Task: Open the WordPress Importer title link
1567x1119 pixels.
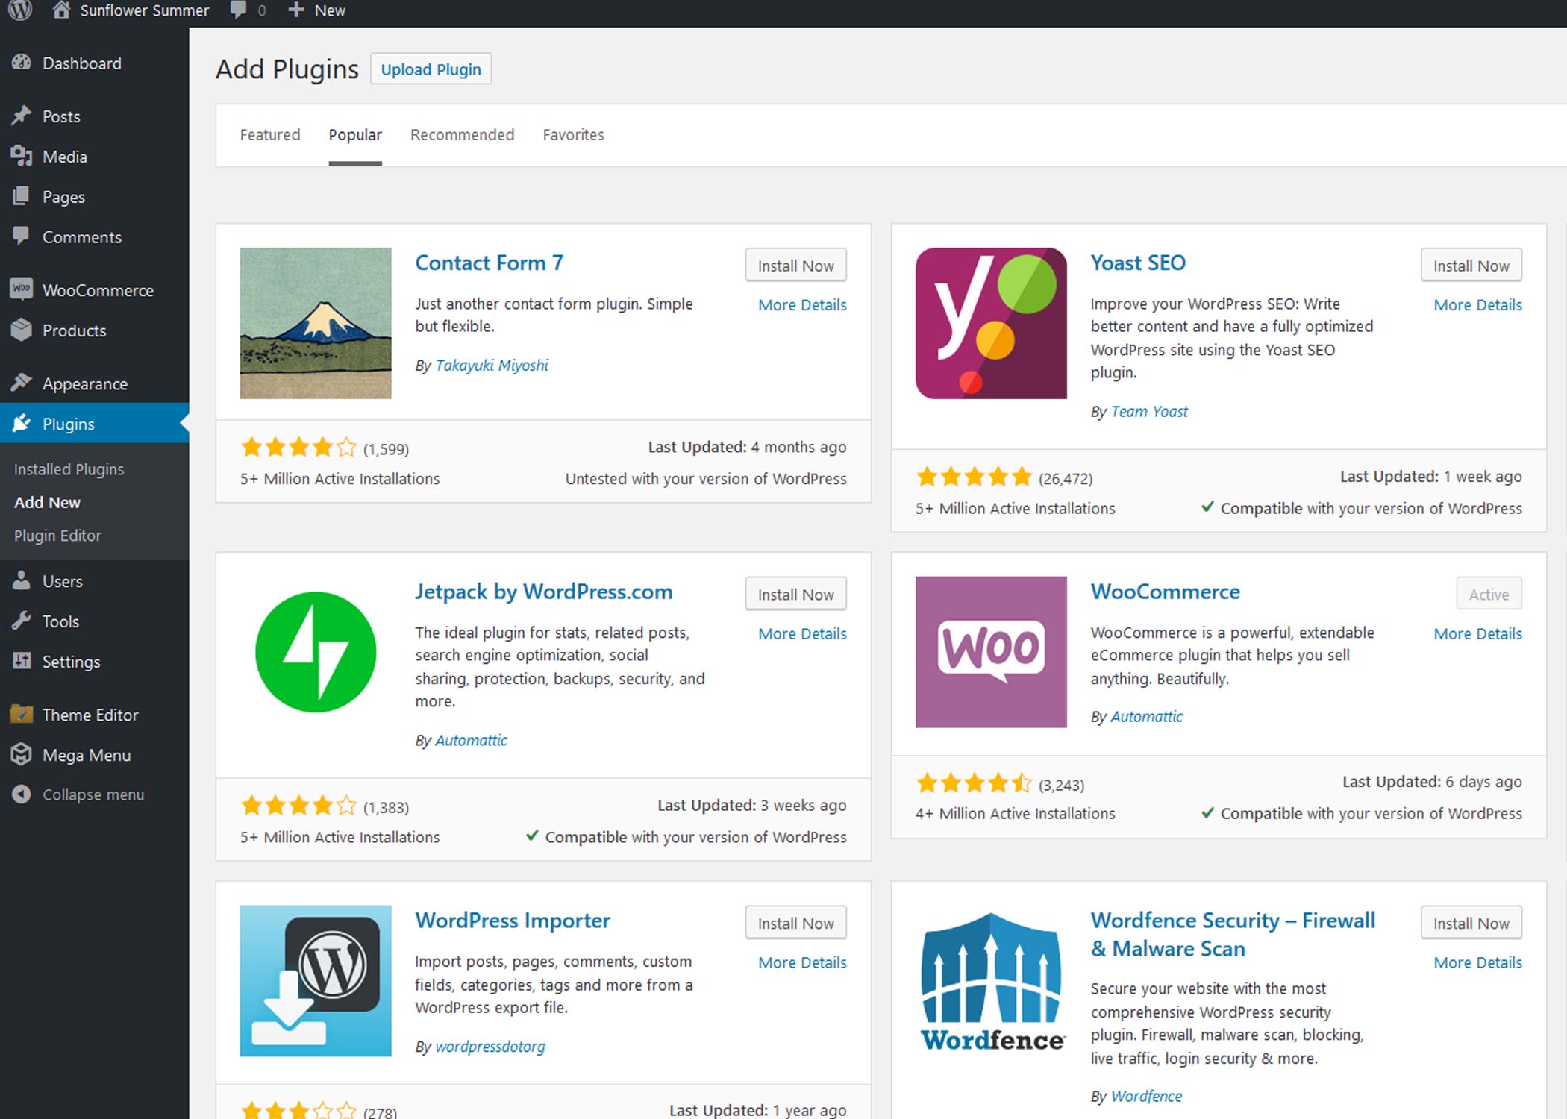Action: pos(513,921)
